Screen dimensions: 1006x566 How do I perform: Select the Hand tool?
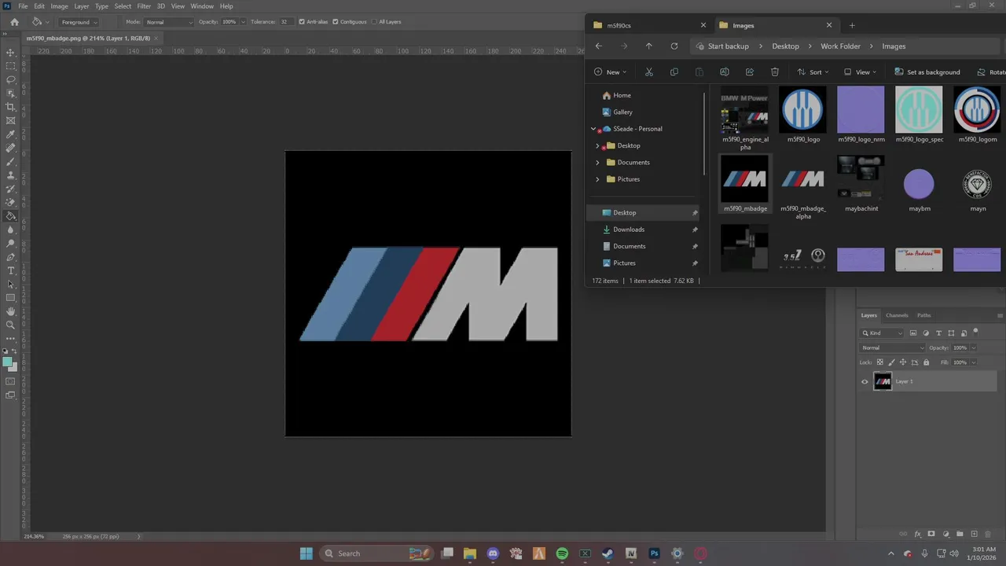pyautogui.click(x=10, y=311)
